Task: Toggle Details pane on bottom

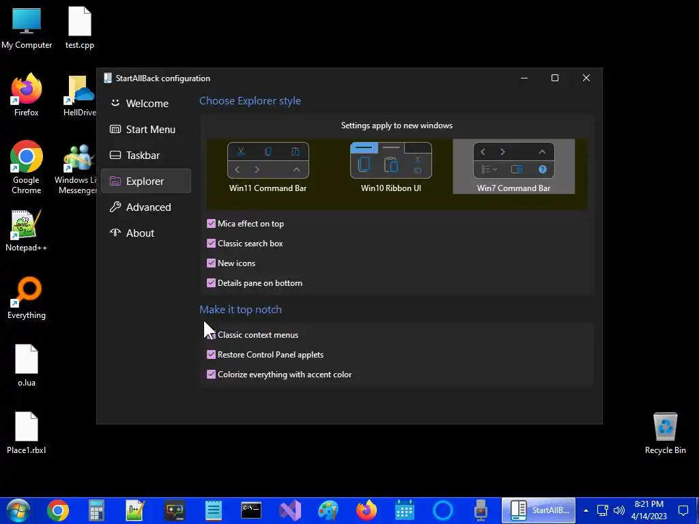Action: (x=212, y=283)
